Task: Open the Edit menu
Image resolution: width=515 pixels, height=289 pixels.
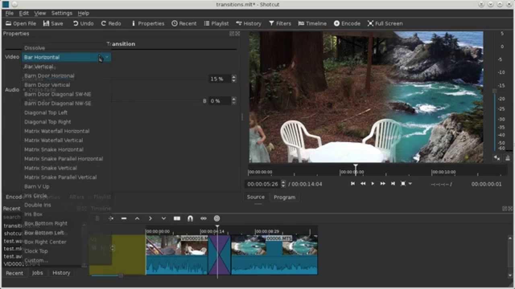Action: (x=24, y=13)
